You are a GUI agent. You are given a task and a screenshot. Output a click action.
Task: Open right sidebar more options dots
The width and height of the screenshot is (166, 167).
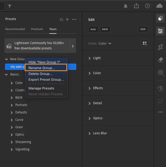(160, 112)
